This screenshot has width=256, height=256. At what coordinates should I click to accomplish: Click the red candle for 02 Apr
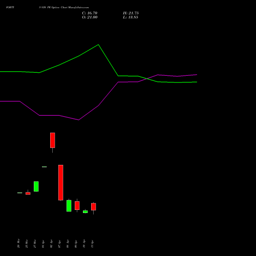[x=53, y=140]
